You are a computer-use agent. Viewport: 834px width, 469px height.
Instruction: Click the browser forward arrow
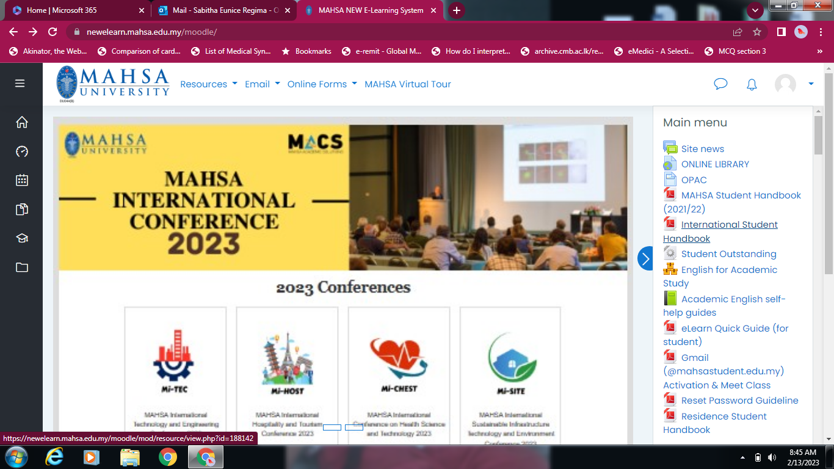(x=33, y=32)
